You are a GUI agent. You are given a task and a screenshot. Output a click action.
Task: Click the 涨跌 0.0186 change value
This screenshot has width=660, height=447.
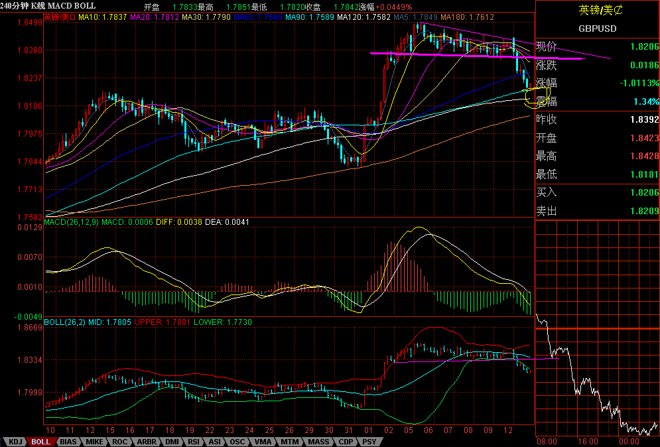[597, 65]
